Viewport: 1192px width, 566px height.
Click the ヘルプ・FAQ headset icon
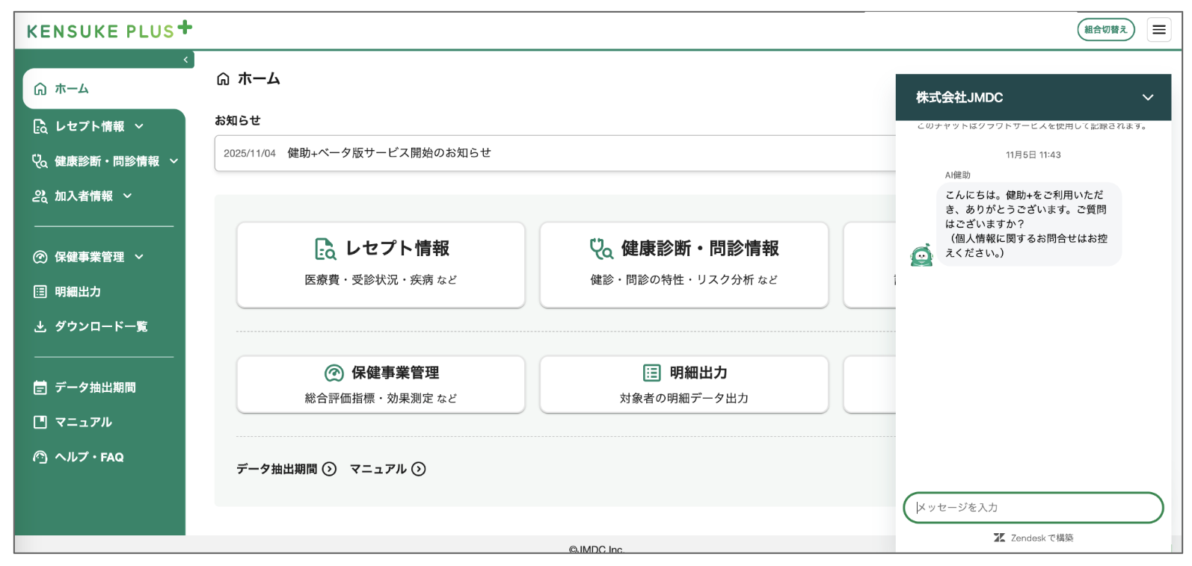[40, 457]
